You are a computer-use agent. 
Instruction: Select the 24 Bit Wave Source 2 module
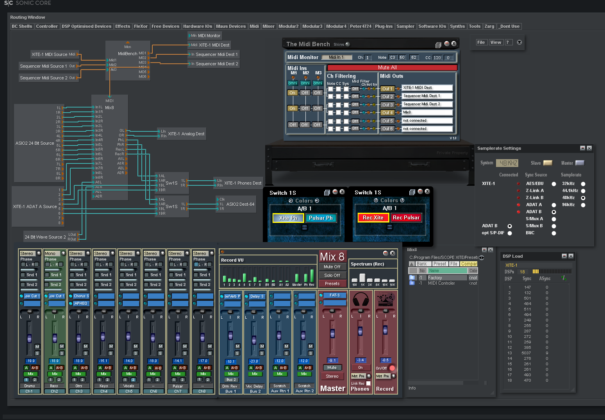pos(51,237)
